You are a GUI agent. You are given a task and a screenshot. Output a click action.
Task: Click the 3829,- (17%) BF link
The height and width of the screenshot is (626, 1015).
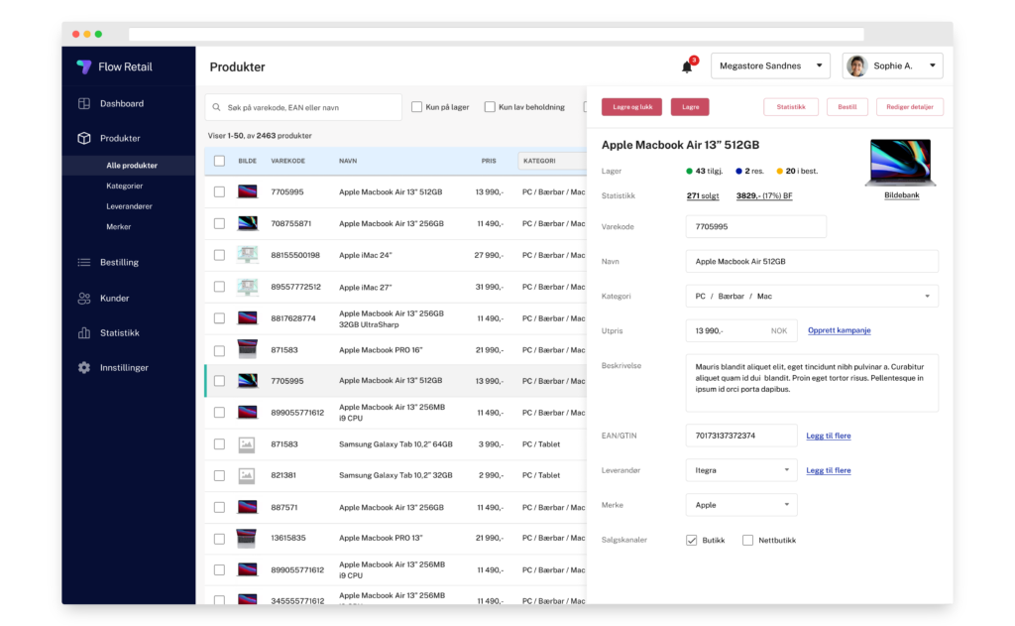[764, 195]
